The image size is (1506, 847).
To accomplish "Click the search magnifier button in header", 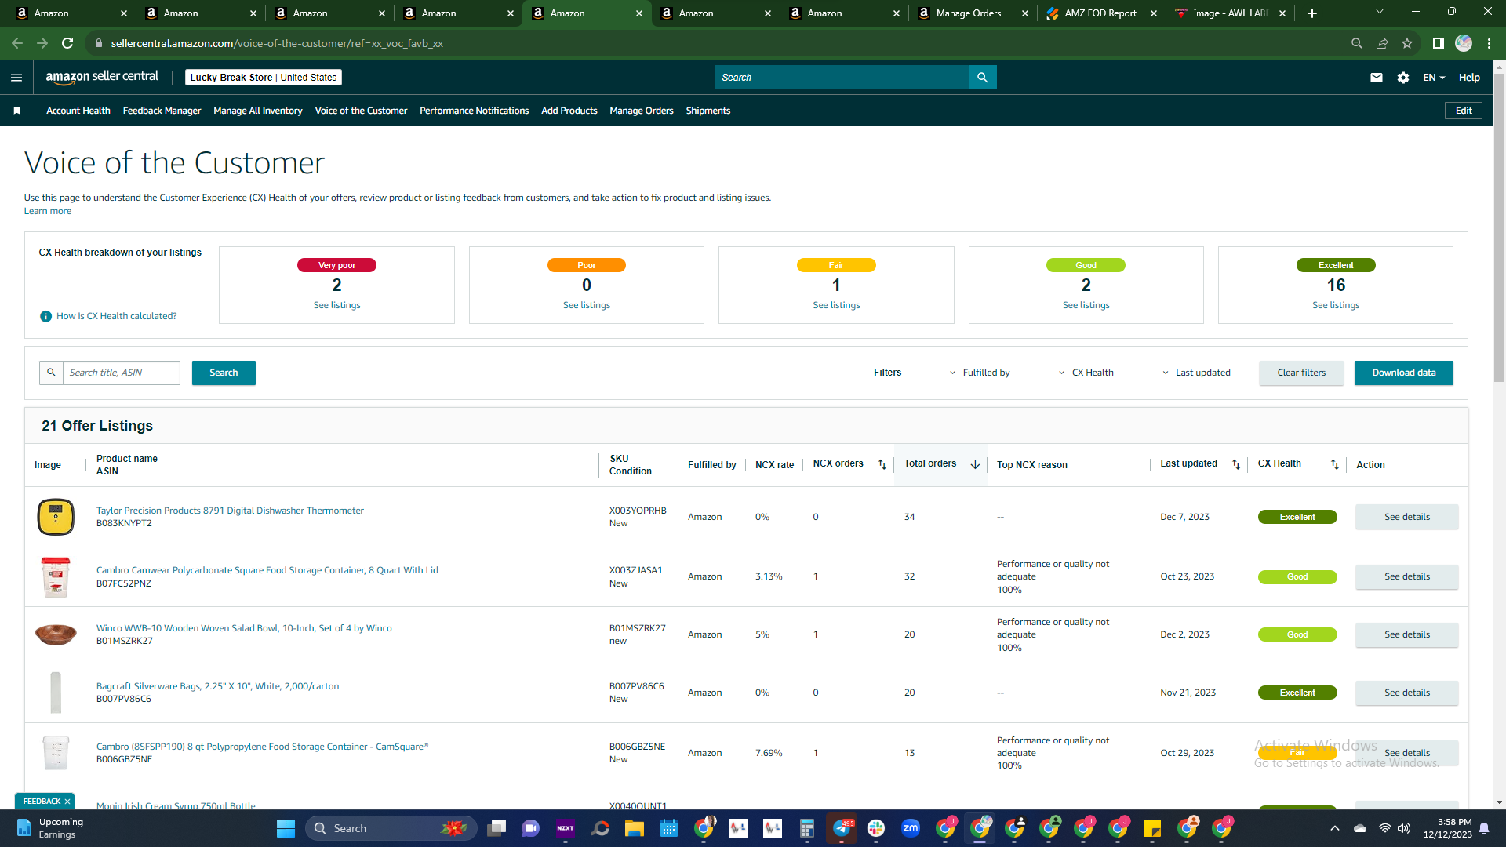I will (x=982, y=78).
